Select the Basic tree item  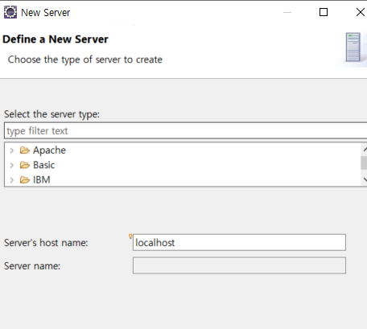click(44, 165)
